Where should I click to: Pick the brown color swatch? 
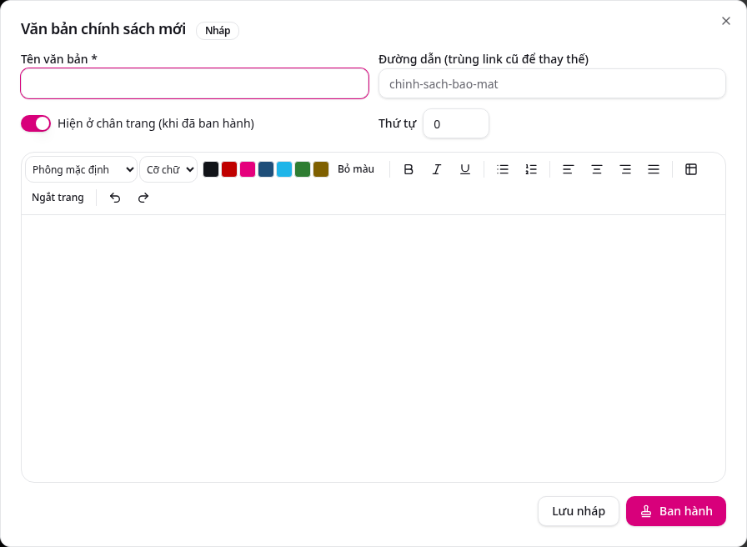pyautogui.click(x=321, y=169)
